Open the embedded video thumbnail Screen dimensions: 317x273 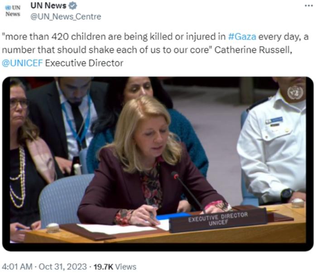pyautogui.click(x=158, y=164)
